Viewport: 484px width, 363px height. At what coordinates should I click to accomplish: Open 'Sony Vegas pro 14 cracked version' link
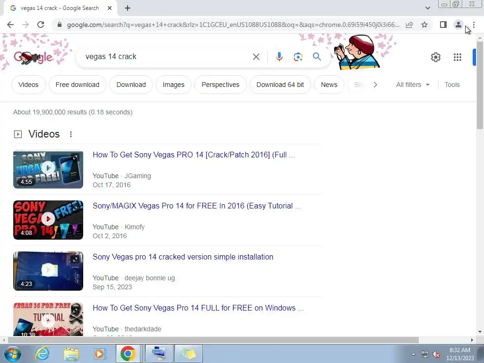[183, 257]
